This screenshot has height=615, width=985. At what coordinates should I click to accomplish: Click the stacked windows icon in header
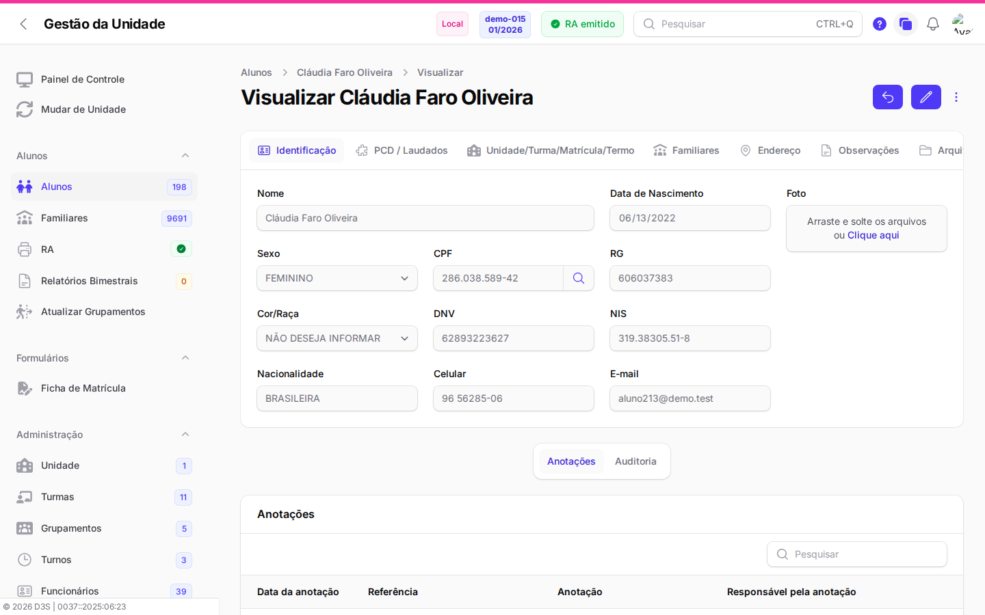click(906, 24)
